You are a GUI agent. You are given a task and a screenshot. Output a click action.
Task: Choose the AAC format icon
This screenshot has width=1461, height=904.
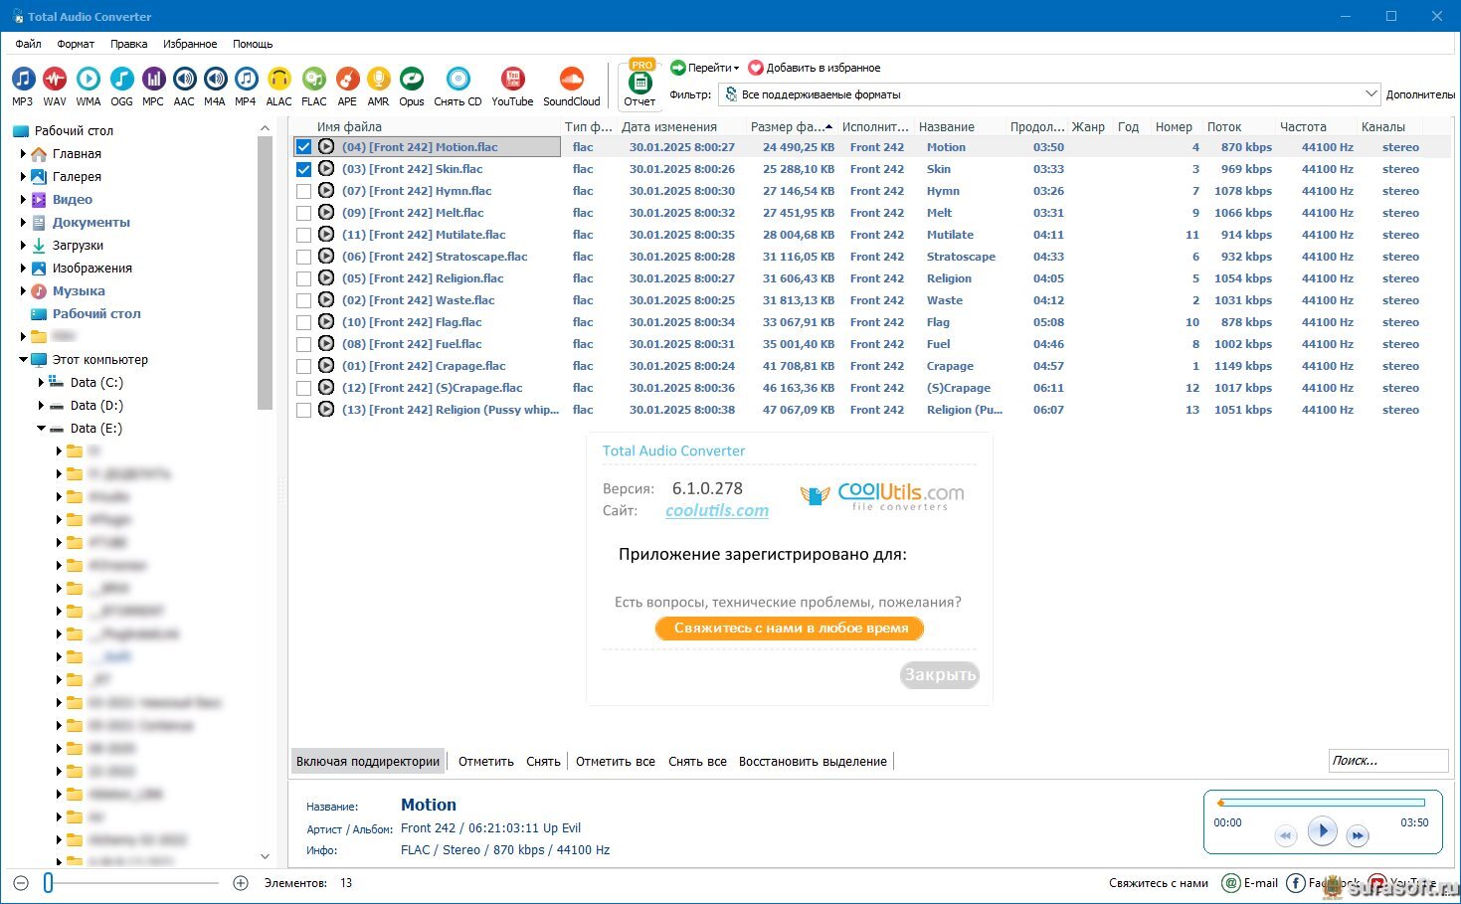pos(184,80)
